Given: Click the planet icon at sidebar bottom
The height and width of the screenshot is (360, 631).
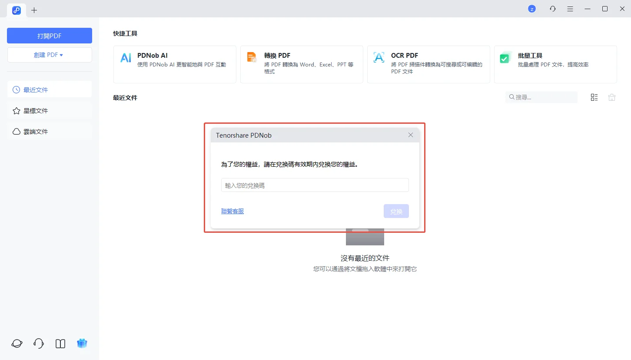Looking at the screenshot, I should [17, 343].
